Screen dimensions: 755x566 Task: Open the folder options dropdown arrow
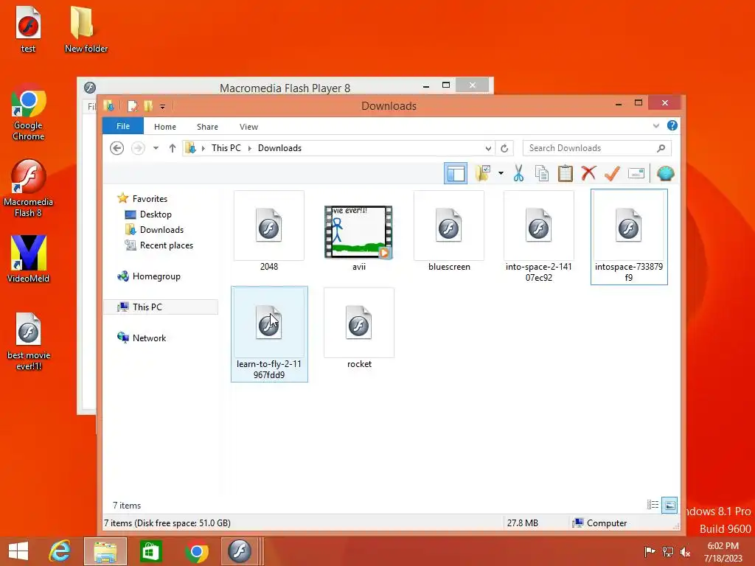501,173
